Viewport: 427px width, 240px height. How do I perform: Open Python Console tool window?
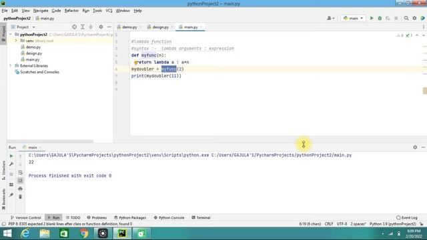169,218
